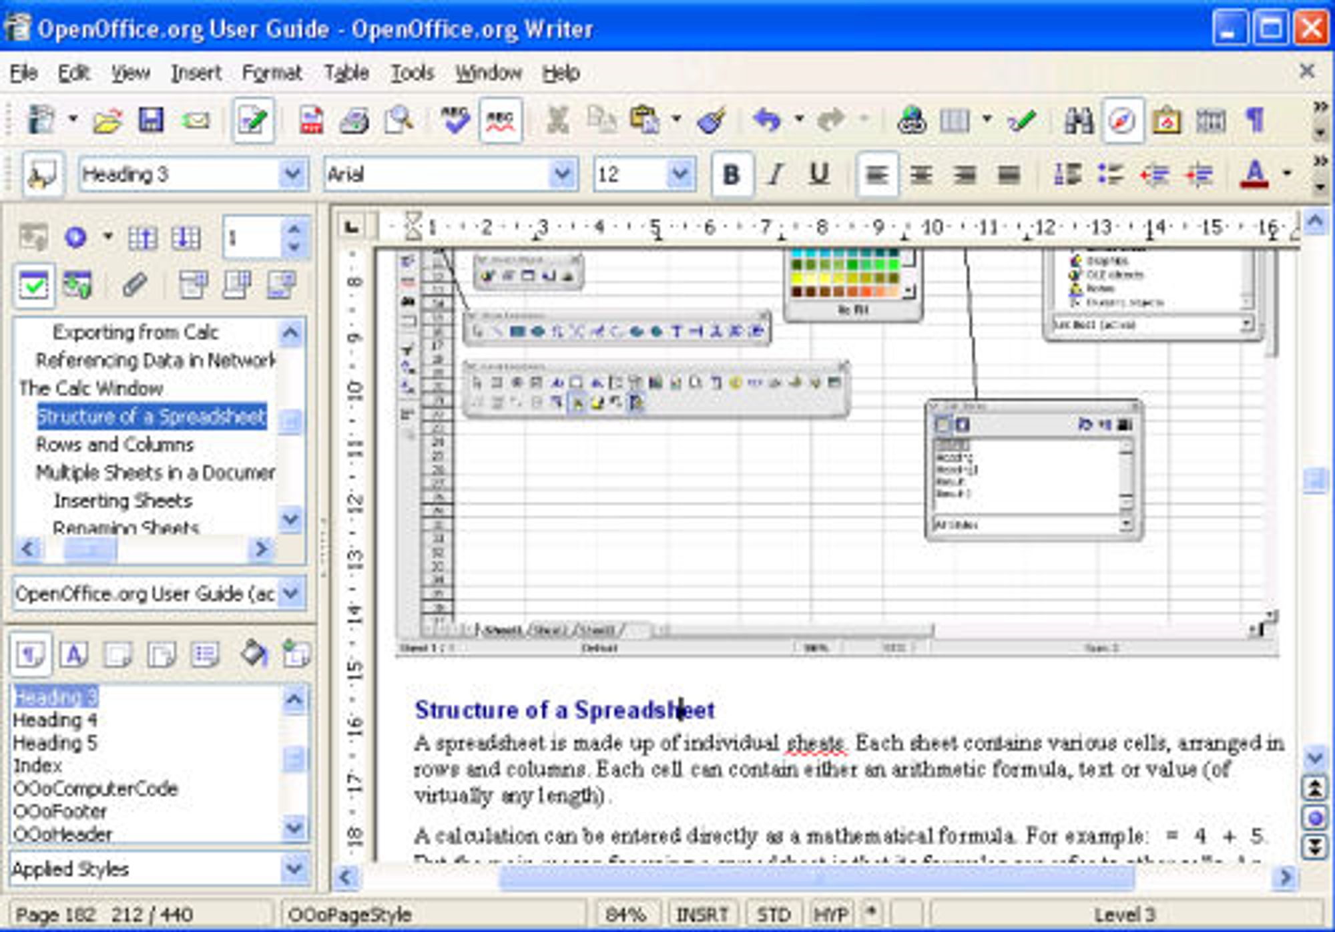The width and height of the screenshot is (1335, 932).
Task: Open the File menu
Action: [23, 73]
